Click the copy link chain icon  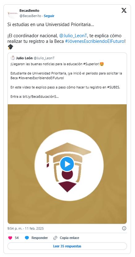(x=55, y=238)
